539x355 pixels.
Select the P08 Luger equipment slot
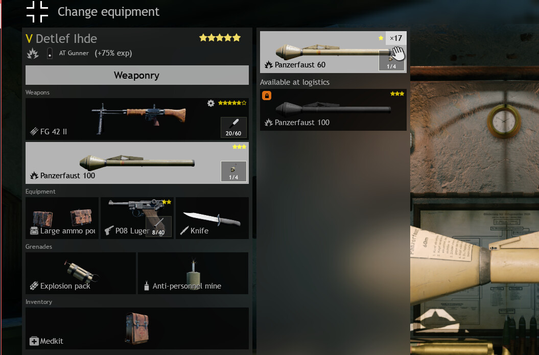point(137,218)
